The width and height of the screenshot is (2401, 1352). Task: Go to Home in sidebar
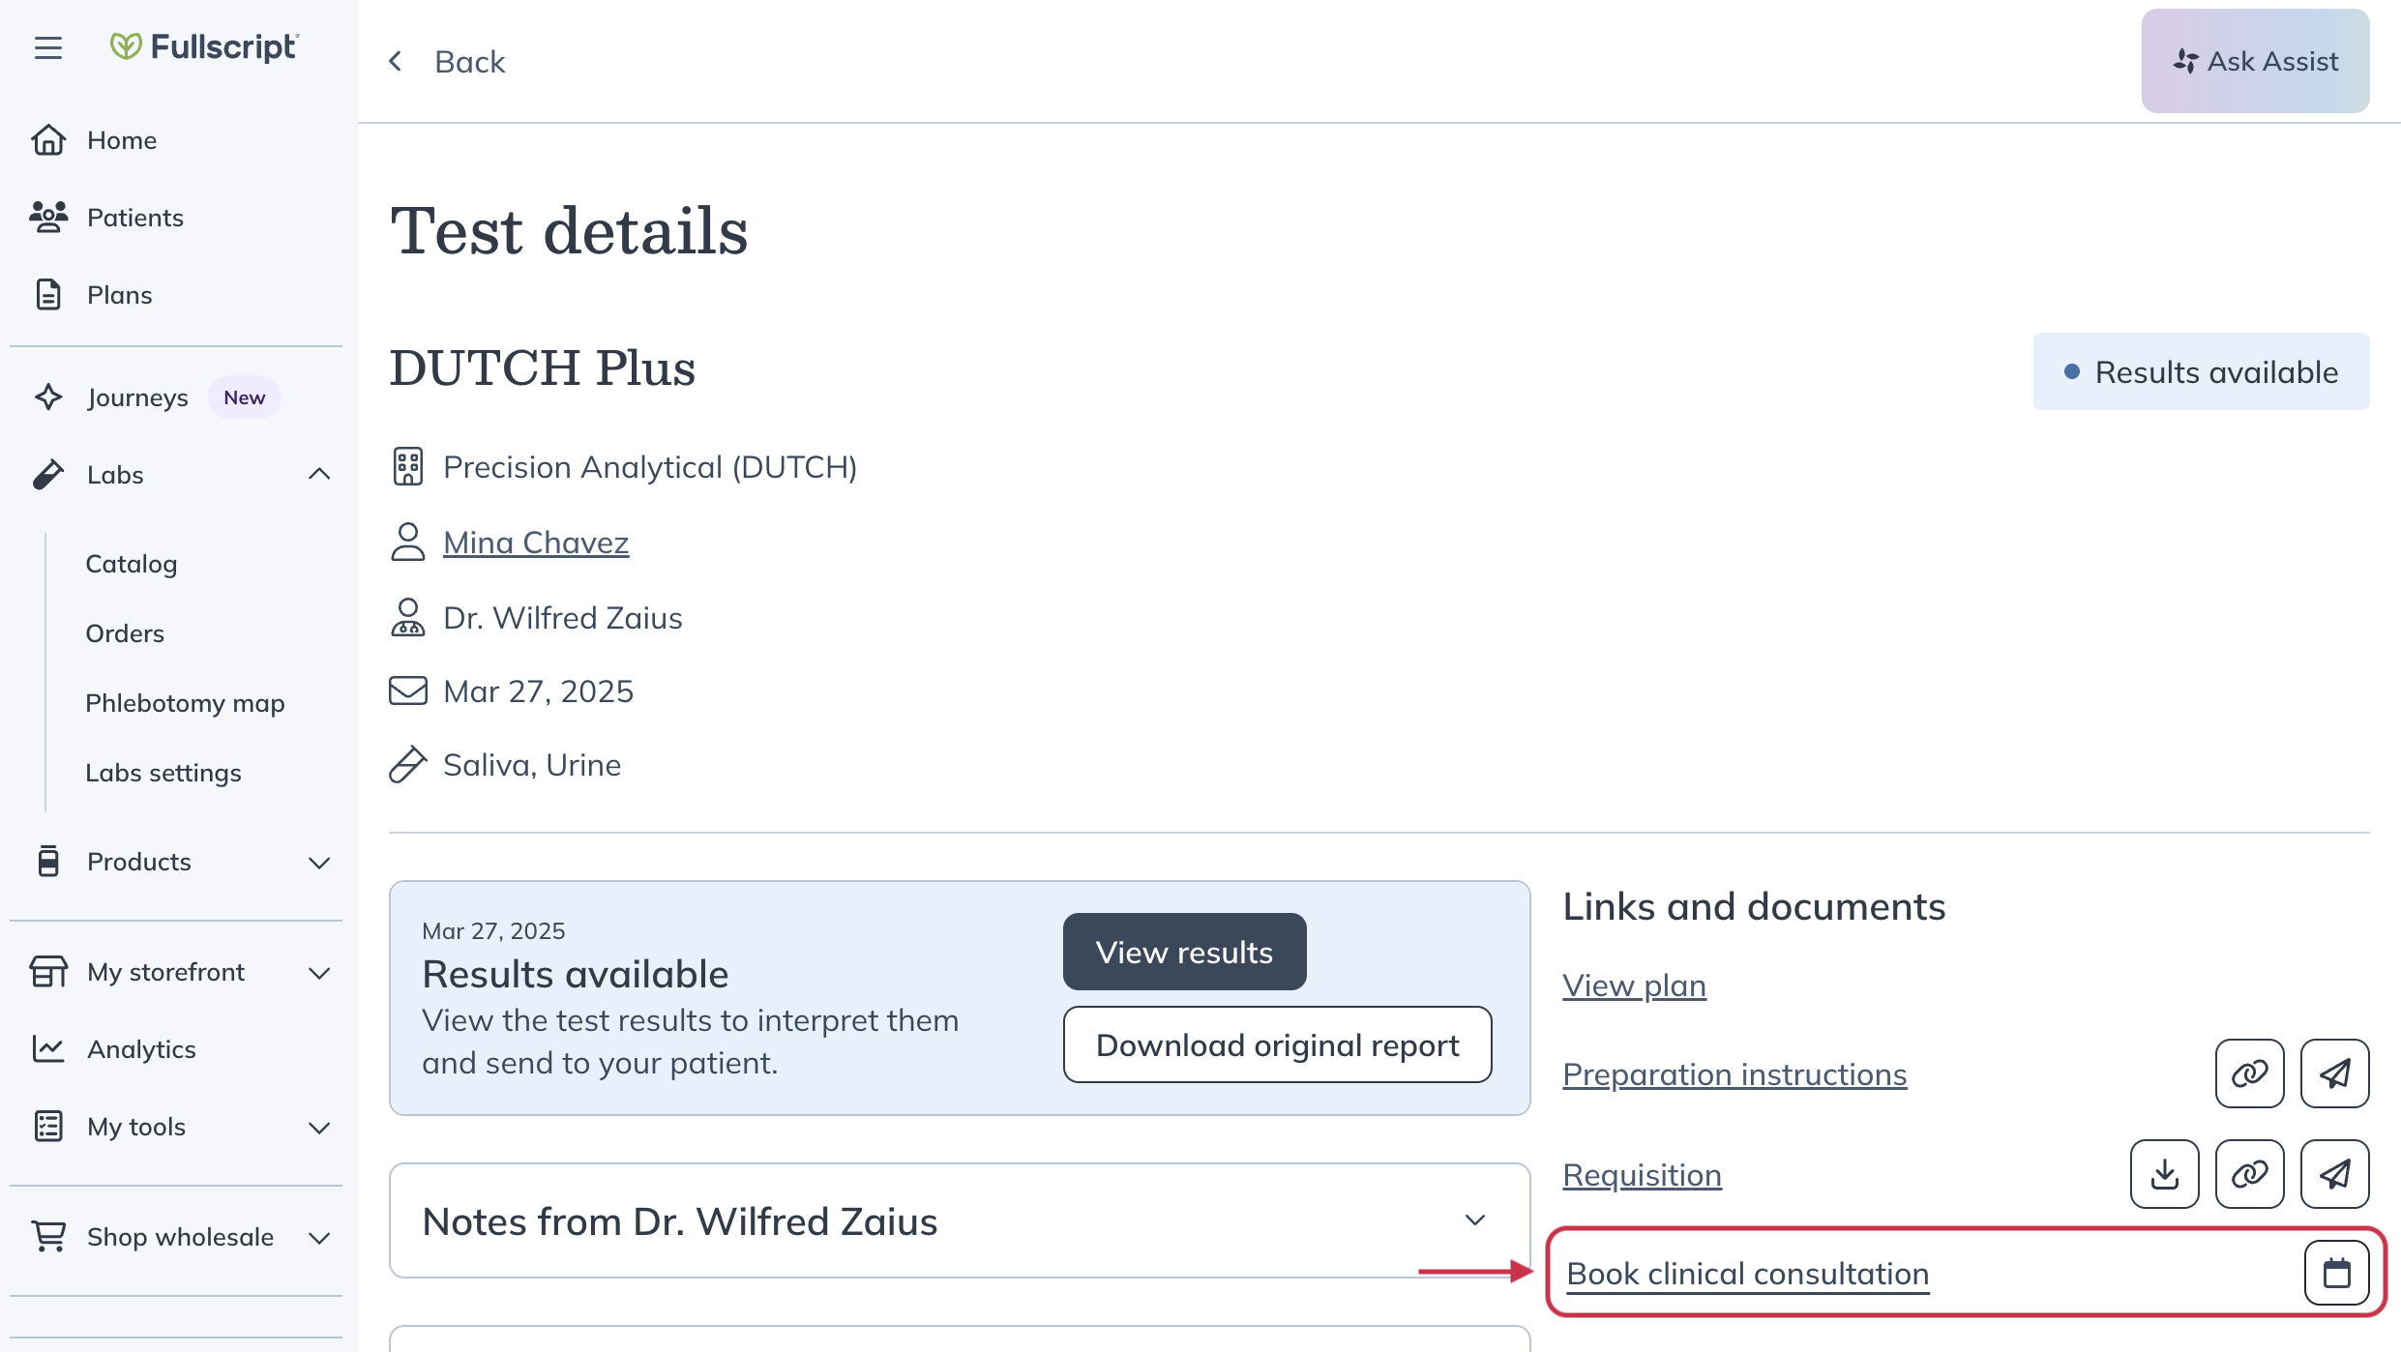121,140
